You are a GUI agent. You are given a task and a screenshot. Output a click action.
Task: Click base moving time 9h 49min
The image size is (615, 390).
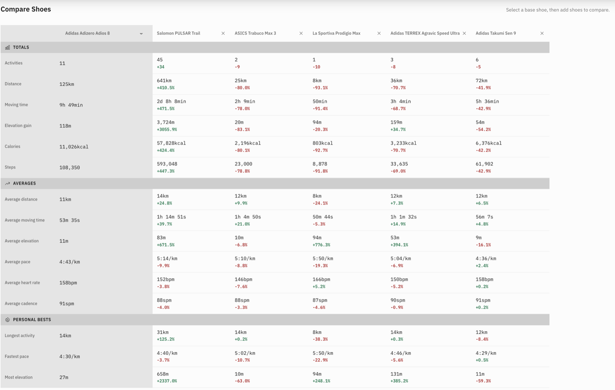tap(71, 105)
